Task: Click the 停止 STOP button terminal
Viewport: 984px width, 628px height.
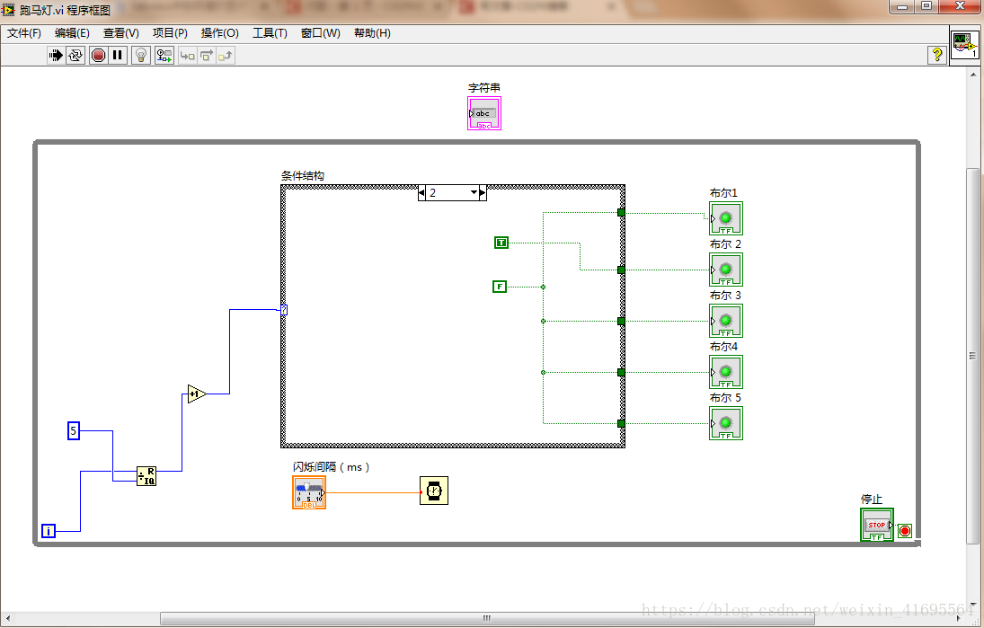Action: (876, 526)
